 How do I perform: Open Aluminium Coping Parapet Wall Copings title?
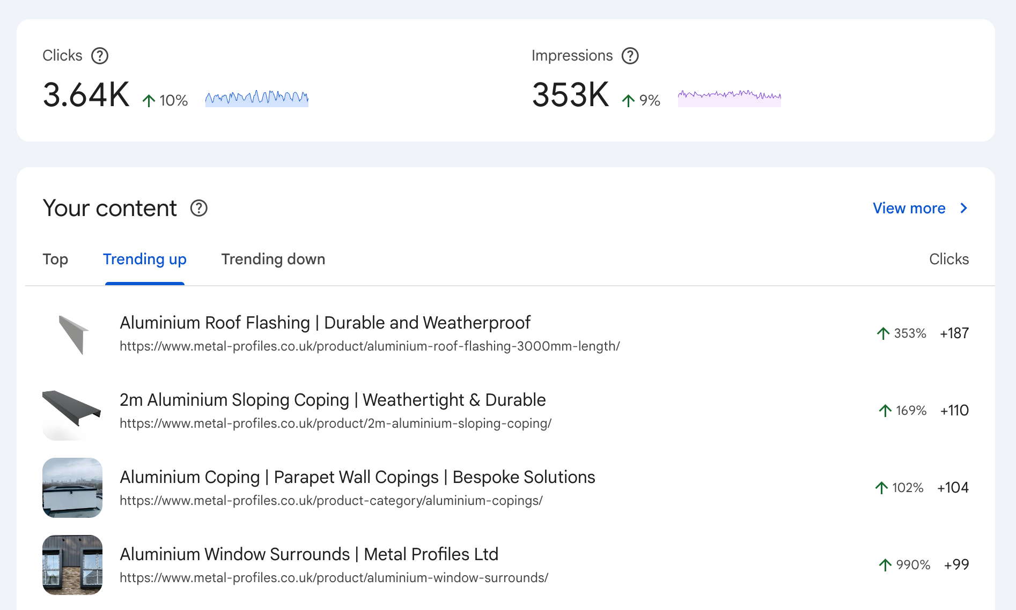[x=357, y=477]
